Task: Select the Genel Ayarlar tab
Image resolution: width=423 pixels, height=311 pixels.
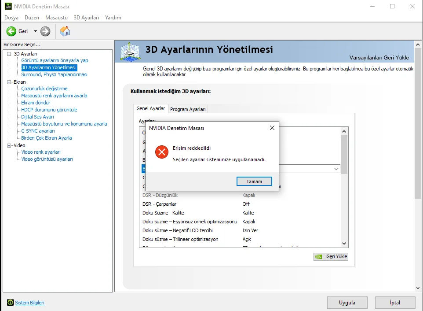Action: pos(150,108)
